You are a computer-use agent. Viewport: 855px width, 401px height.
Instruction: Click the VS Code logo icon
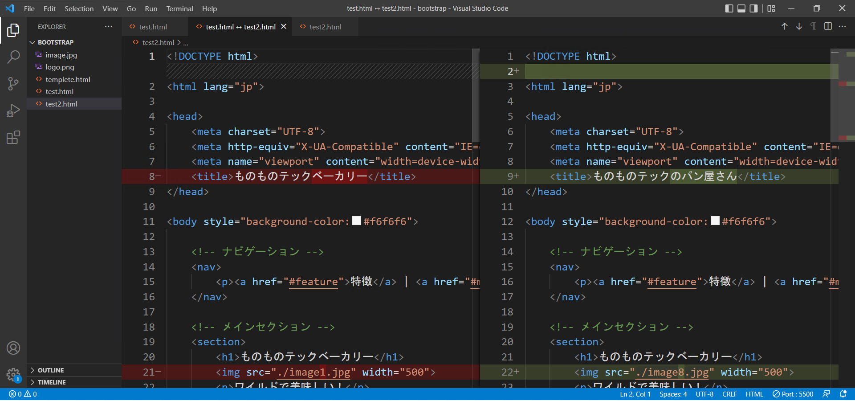point(10,8)
